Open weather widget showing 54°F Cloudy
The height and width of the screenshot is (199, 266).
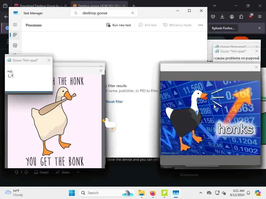point(14,193)
